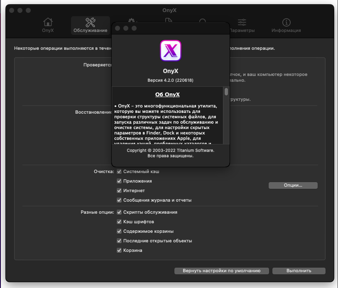Click the Все права защищены text

[170, 156]
